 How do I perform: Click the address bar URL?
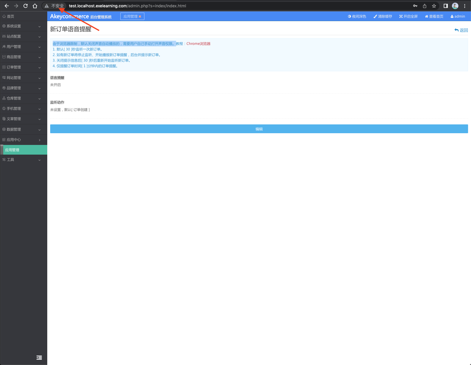point(127,6)
